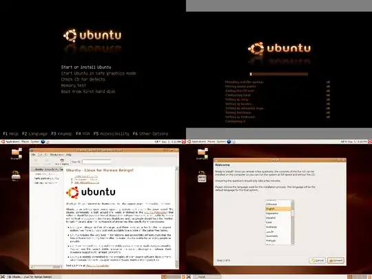Open F3 Keymap on boot screen
This screenshot has height=279, width=372.
coord(61,134)
